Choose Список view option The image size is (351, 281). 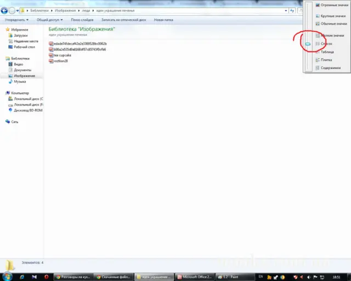pyautogui.click(x=324, y=44)
